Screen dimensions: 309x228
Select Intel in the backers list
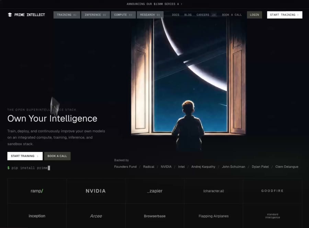click(181, 167)
